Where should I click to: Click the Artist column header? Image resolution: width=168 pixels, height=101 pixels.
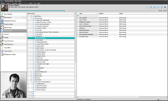(x=143, y=14)
